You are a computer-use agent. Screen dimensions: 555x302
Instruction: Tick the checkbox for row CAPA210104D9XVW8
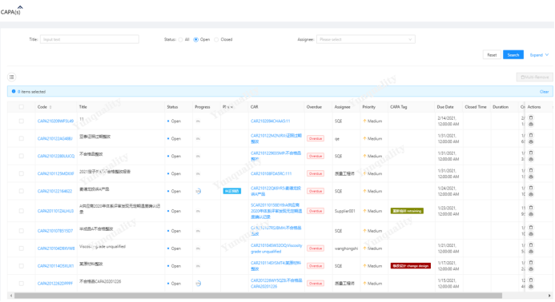tap(22, 248)
